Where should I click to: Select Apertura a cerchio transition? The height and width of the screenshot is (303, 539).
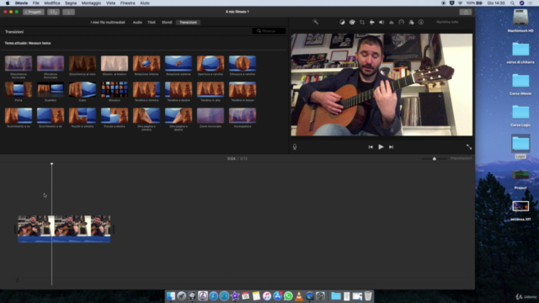[x=211, y=63]
